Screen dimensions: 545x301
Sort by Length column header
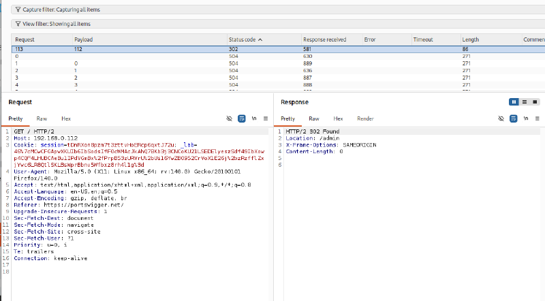(491, 39)
